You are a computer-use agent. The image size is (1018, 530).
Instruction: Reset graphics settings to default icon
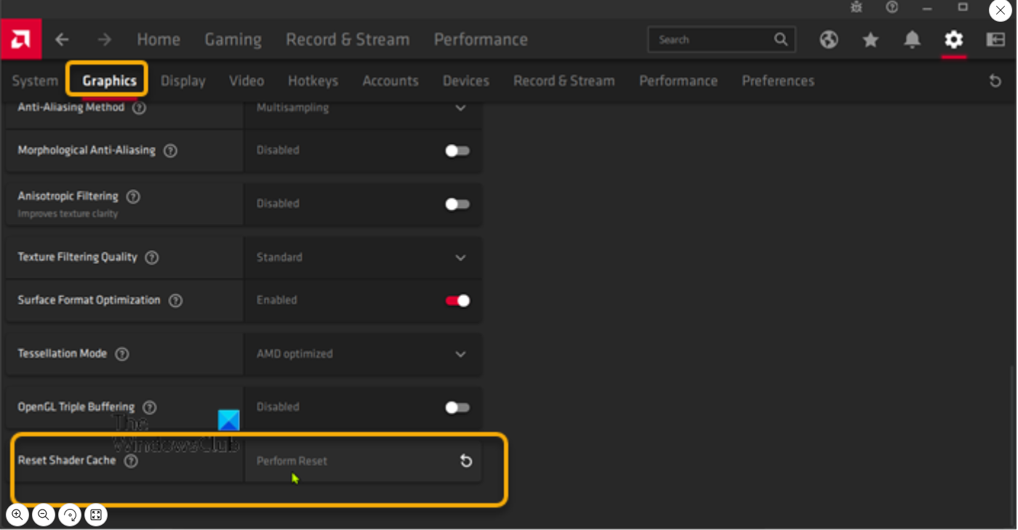click(x=995, y=81)
